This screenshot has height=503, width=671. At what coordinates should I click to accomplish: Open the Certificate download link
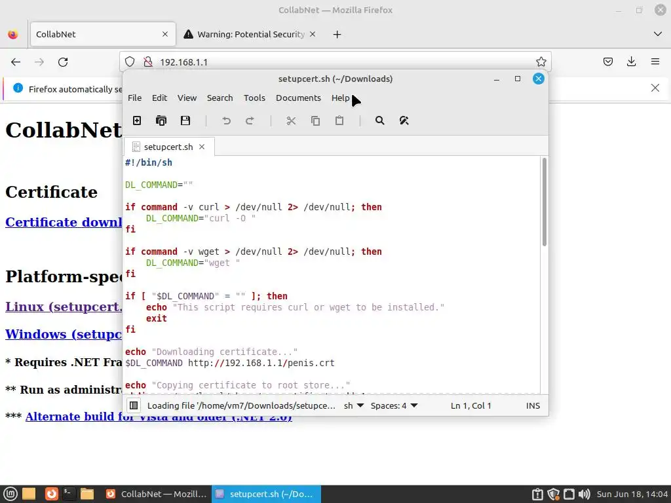64,222
